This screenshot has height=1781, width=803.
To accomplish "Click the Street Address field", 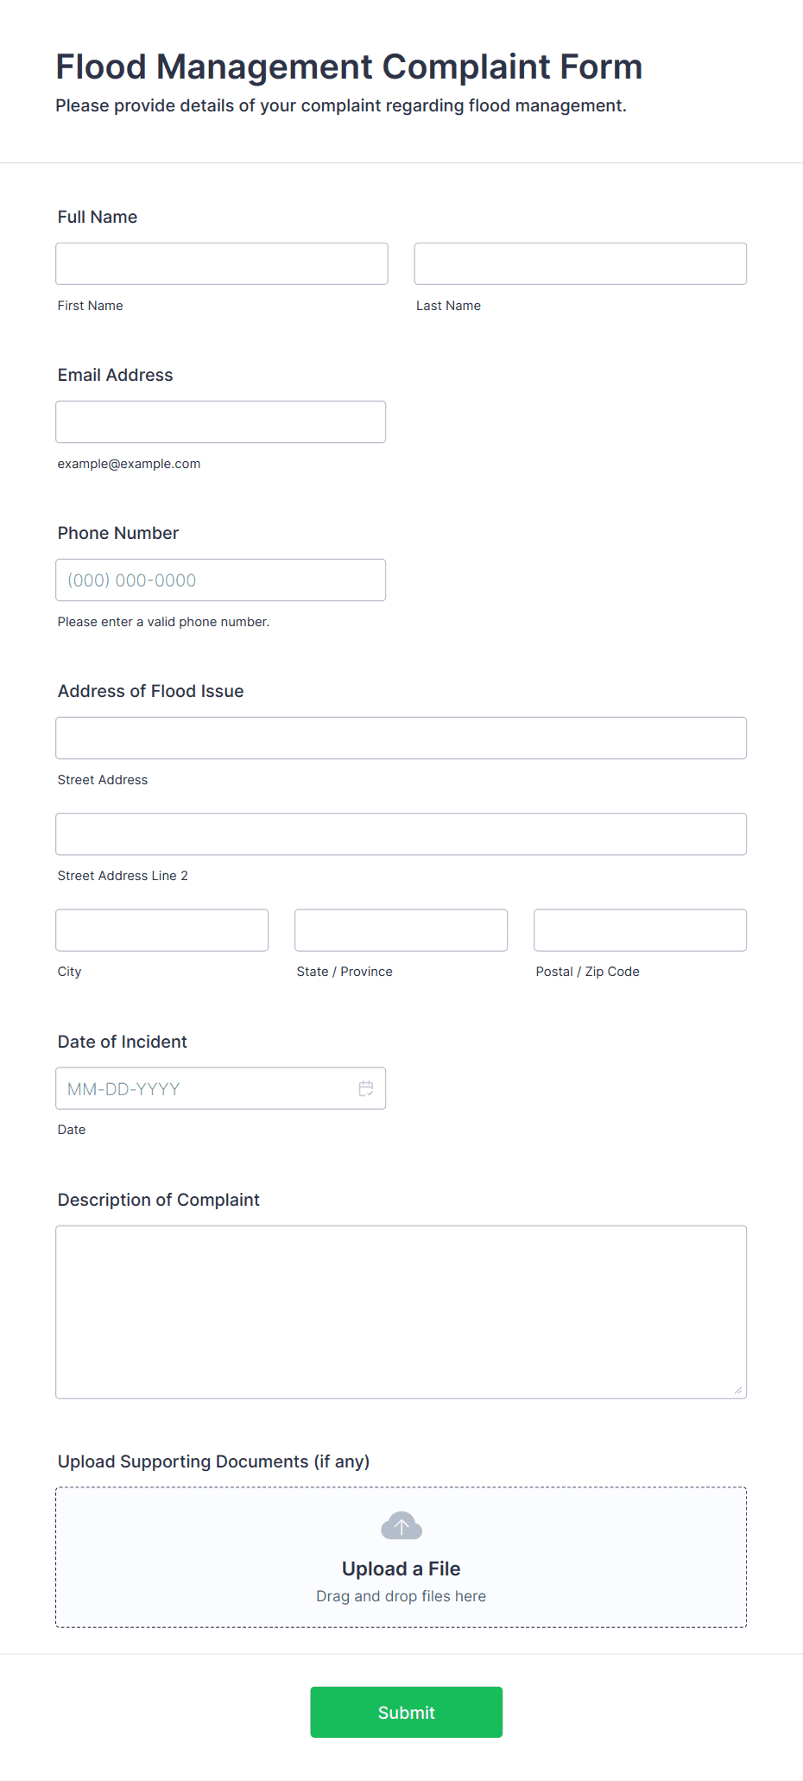I will tap(401, 738).
